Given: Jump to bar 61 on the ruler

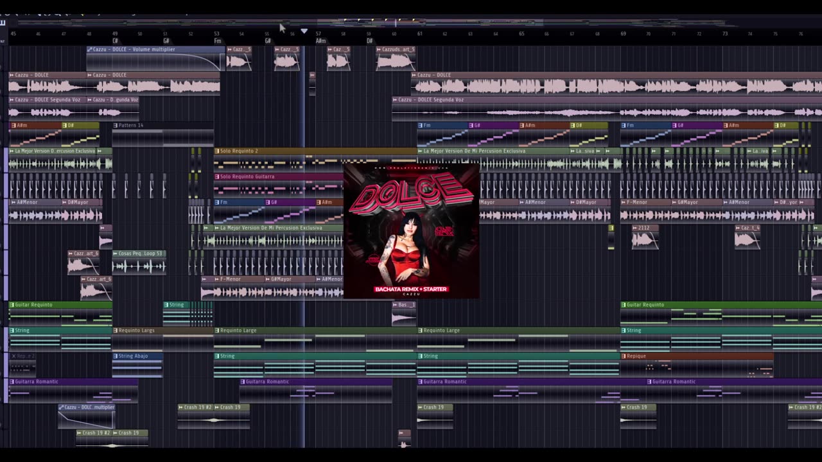Looking at the screenshot, I should (420, 33).
